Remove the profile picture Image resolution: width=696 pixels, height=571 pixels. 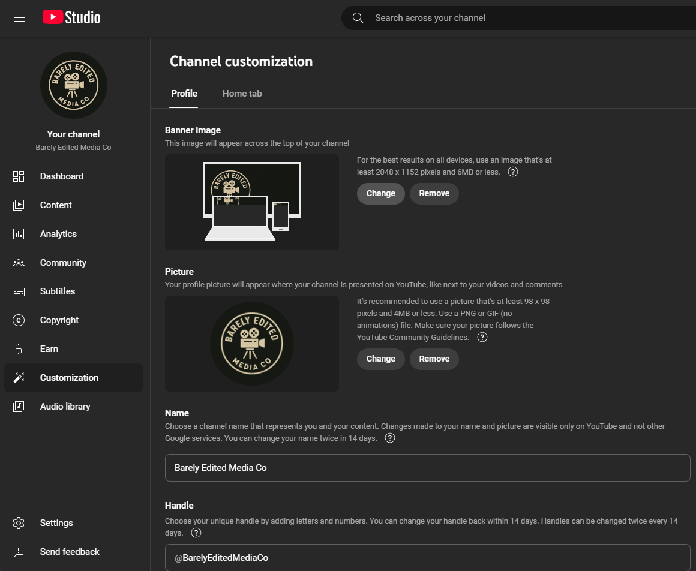tap(434, 359)
